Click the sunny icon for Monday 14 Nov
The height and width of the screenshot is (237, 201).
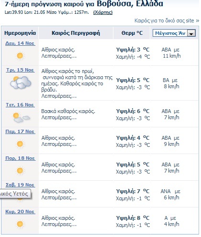pyautogui.click(x=20, y=56)
